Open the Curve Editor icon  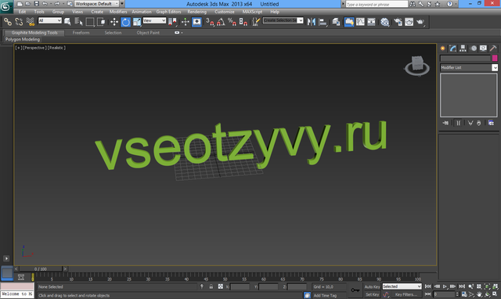pos(360,22)
